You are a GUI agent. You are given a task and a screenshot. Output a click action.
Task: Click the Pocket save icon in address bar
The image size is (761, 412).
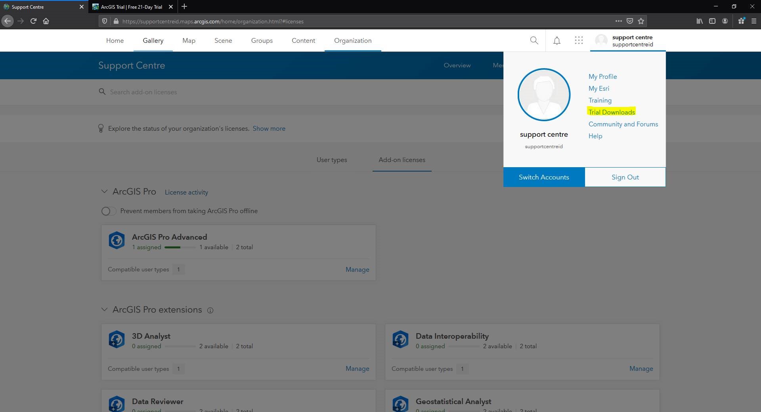629,21
